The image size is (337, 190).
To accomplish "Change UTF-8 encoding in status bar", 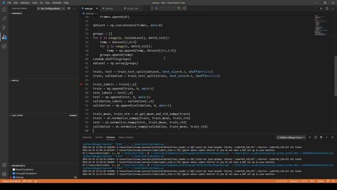I will pos(304,181).
